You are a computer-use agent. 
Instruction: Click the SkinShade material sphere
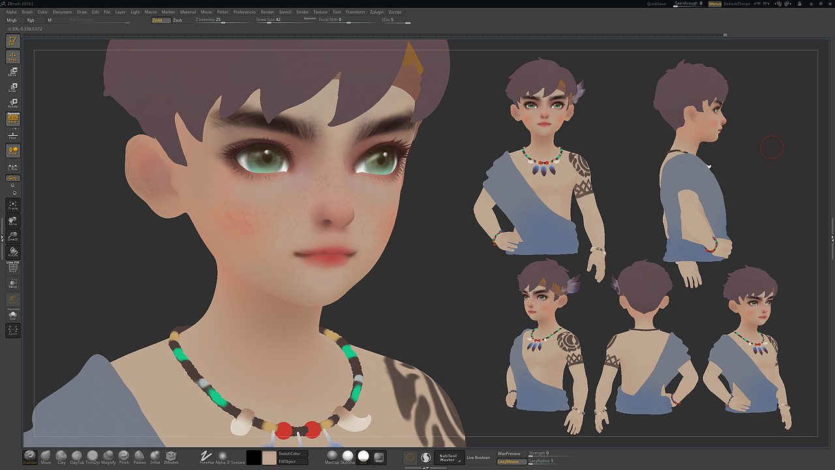[x=348, y=457]
